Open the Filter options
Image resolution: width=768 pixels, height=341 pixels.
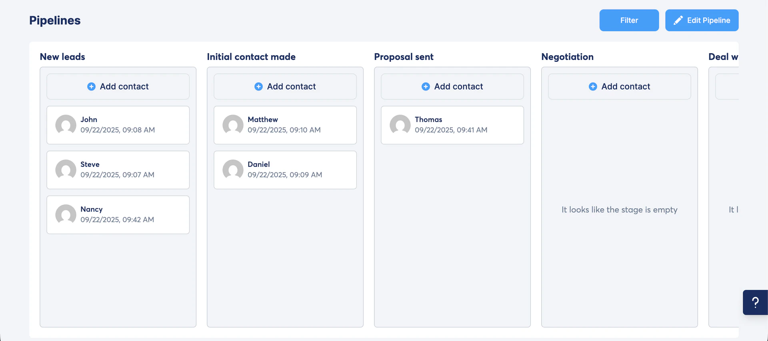[x=629, y=20]
